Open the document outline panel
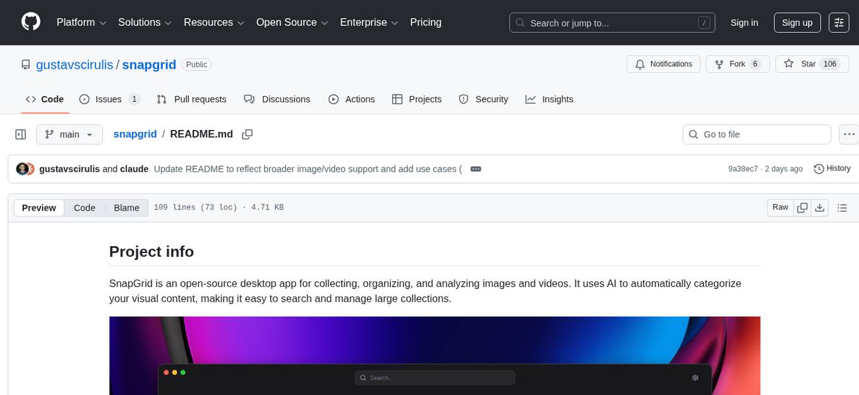This screenshot has width=859, height=395. (x=841, y=208)
